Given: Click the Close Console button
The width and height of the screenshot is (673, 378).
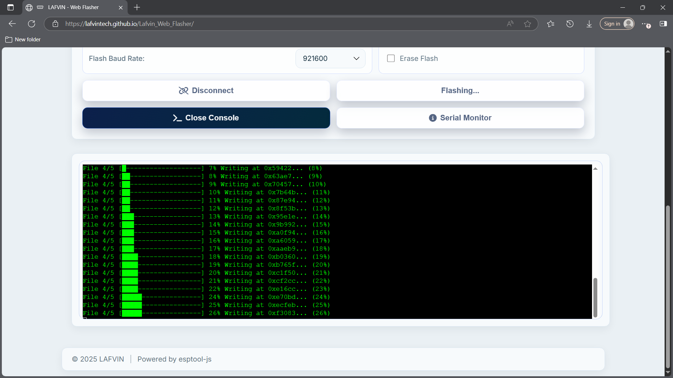Looking at the screenshot, I should (206, 118).
